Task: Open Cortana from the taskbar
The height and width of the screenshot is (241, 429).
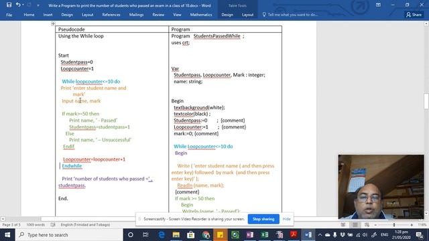Action: click(131, 235)
